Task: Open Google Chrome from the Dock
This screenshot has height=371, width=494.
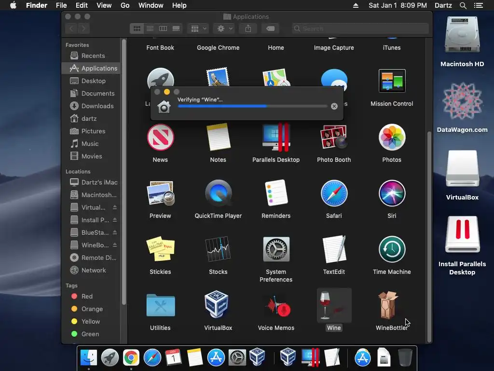Action: coord(131,357)
